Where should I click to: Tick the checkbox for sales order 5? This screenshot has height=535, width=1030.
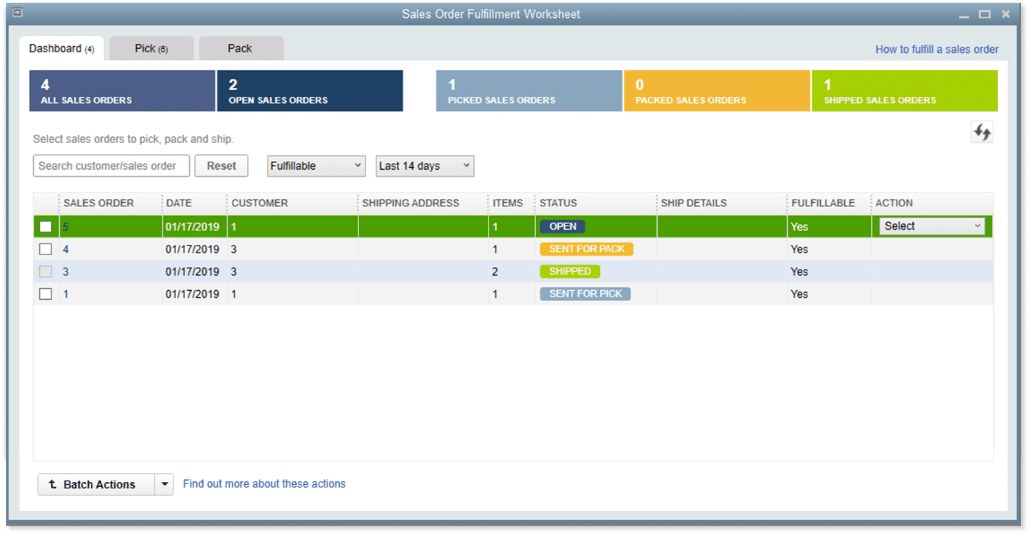click(x=45, y=227)
